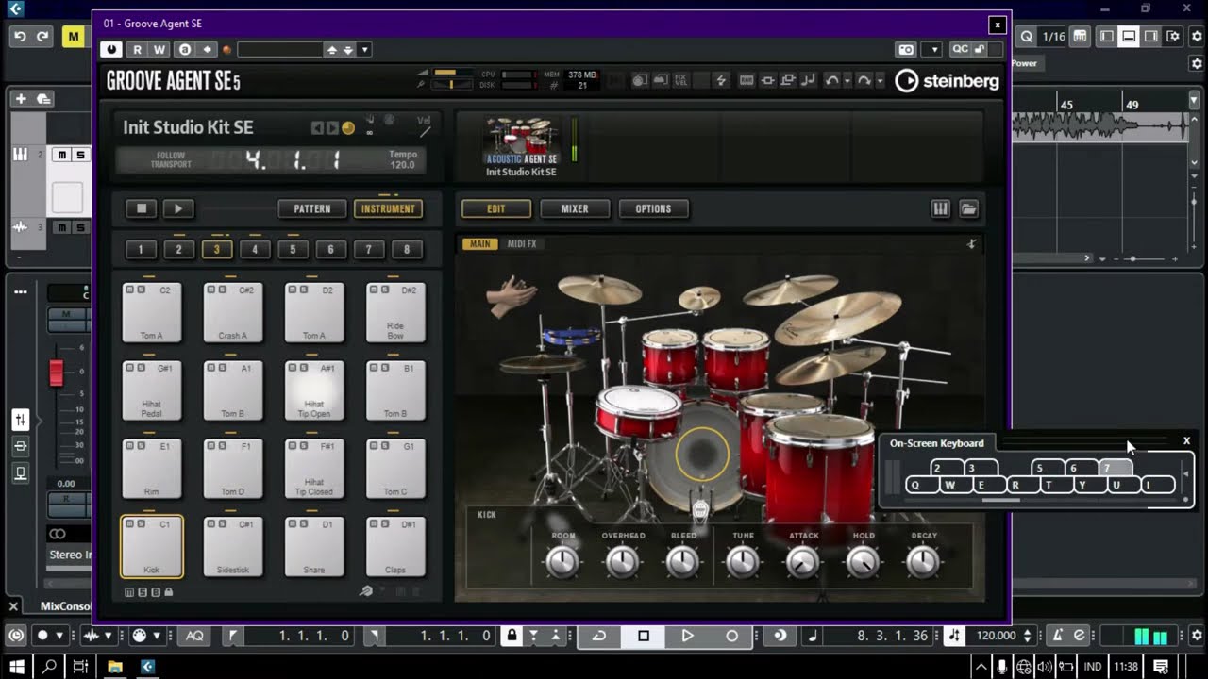The image size is (1208, 679).
Task: Undo the last action in Cubase
Action: click(x=20, y=37)
